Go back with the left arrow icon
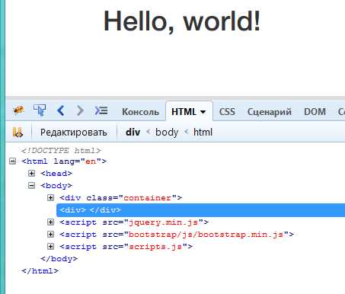 [60, 110]
